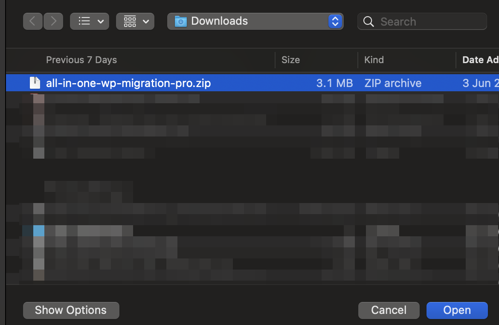Click the ZIP archive kind cell

click(393, 83)
